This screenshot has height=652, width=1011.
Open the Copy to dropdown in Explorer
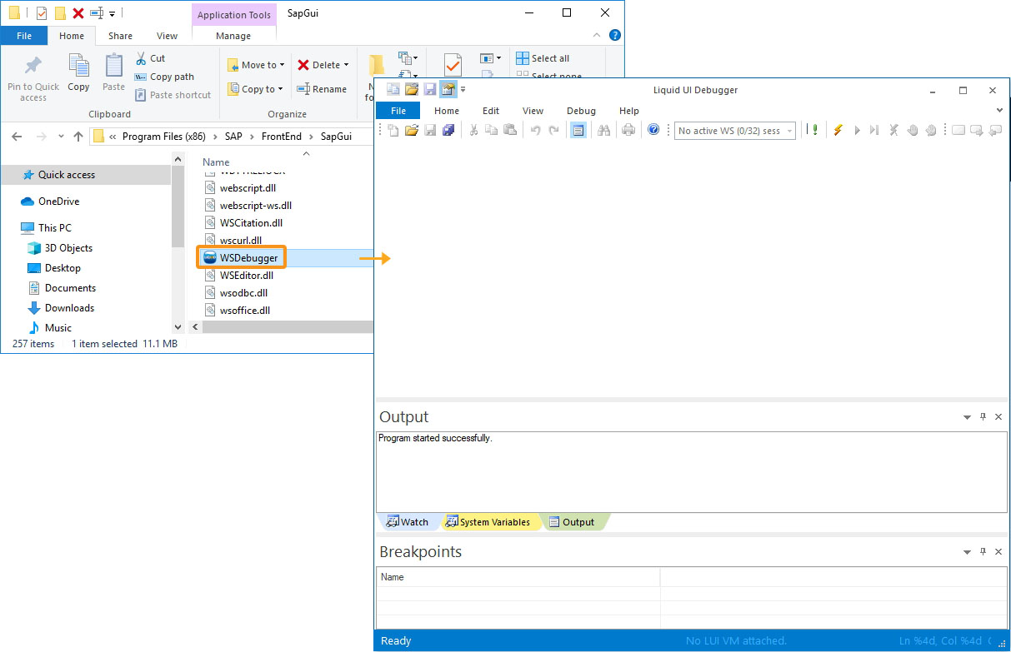[255, 89]
